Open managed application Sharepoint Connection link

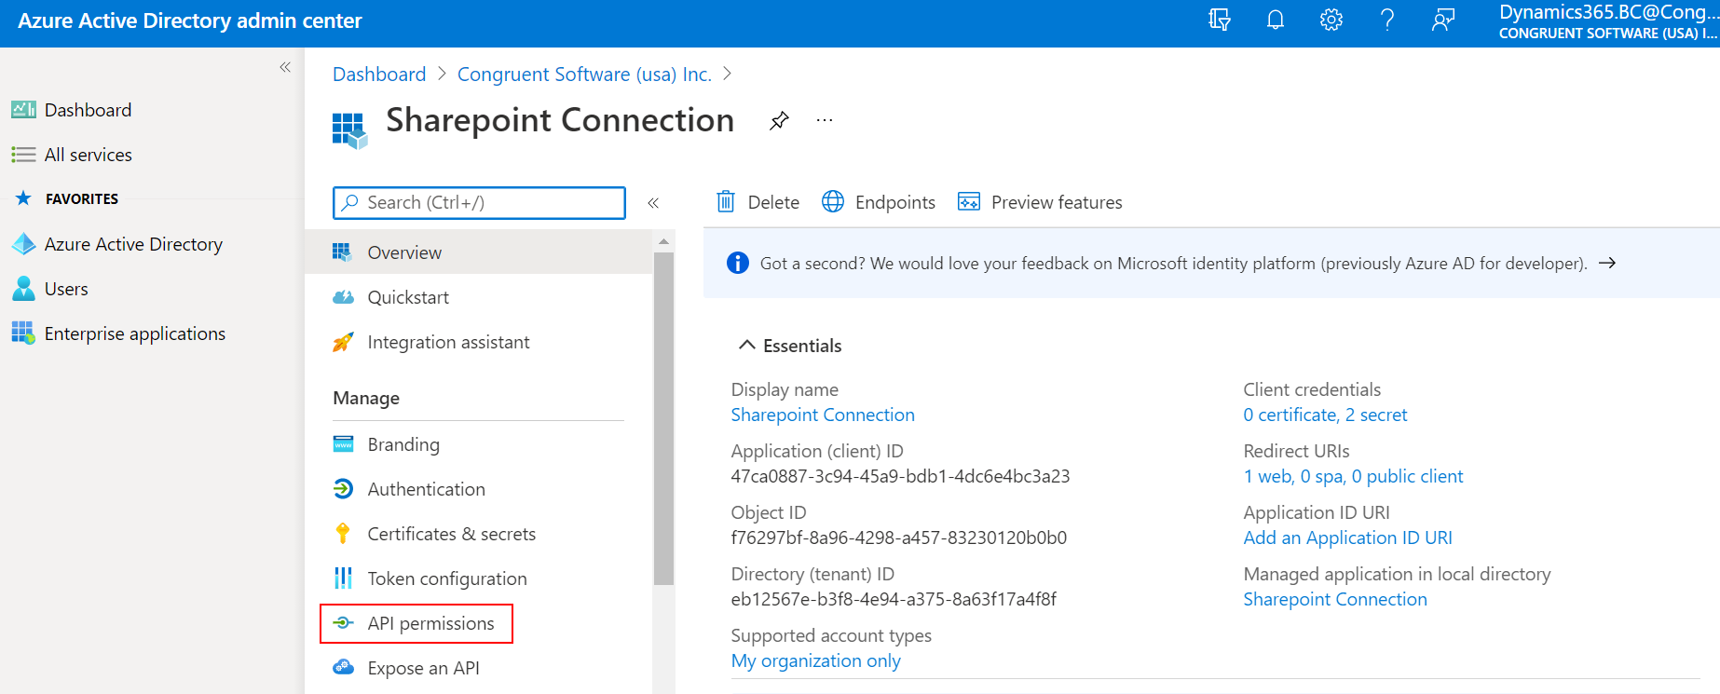(1335, 600)
